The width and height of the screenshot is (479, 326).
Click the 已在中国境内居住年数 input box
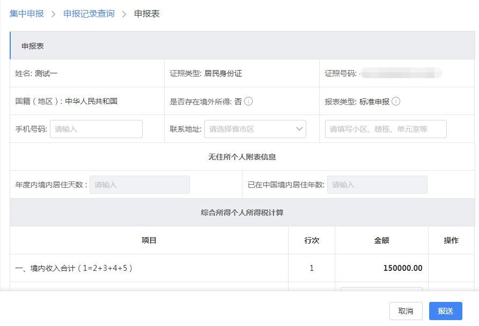click(x=377, y=185)
